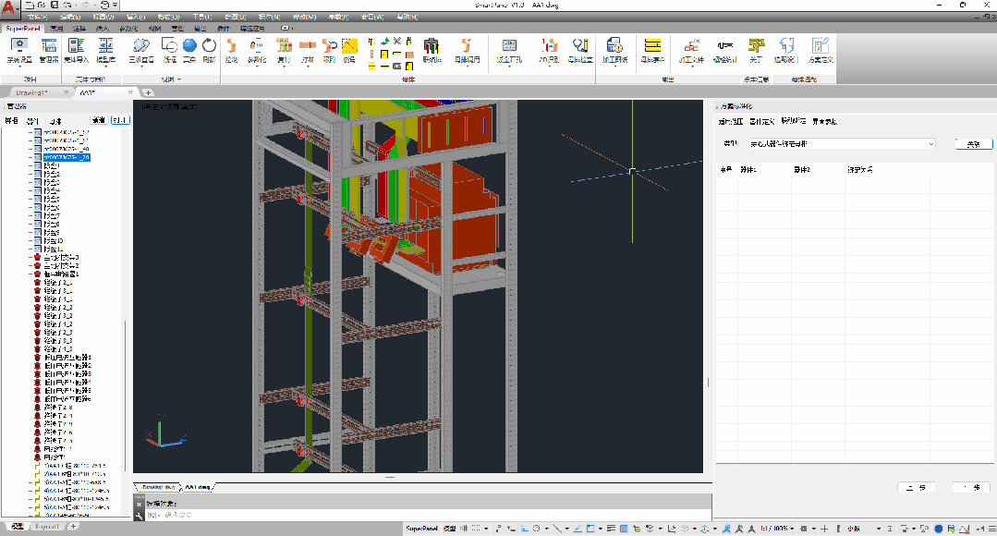Open the Manager tool in ribbon
The width and height of the screenshot is (997, 536).
[49, 50]
